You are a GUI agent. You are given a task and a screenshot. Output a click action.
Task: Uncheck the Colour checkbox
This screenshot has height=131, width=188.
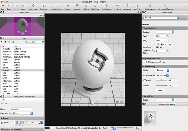click(x=2, y=123)
